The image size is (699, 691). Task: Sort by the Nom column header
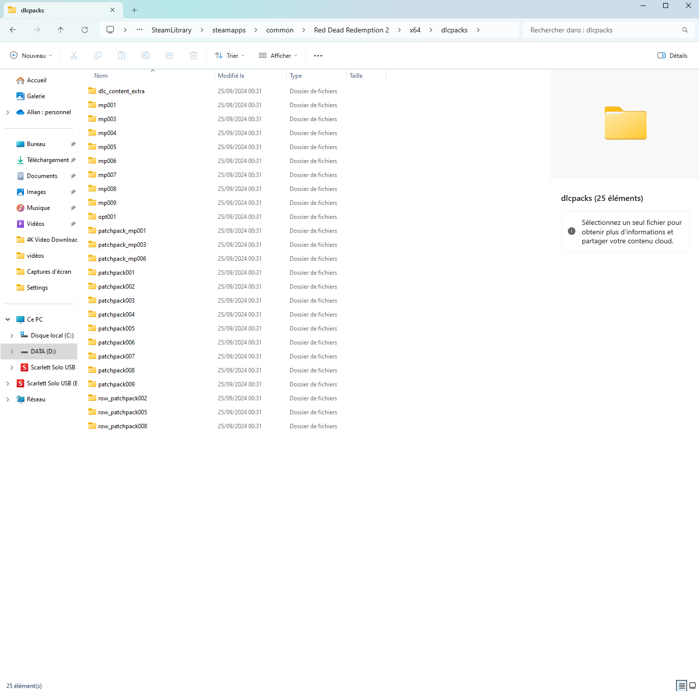152,76
